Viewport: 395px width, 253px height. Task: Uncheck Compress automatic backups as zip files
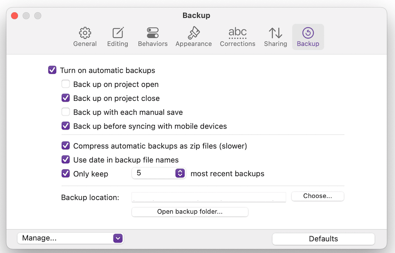[x=66, y=145]
